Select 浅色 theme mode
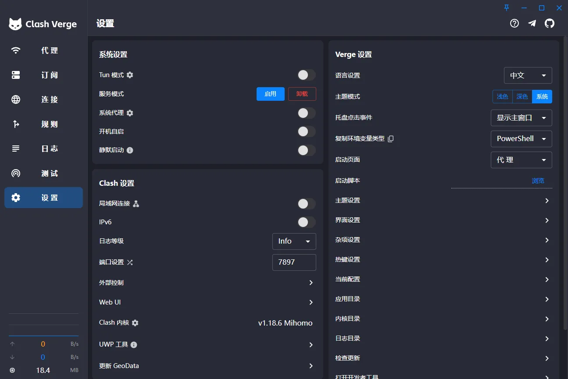This screenshot has width=568, height=379. [503, 96]
